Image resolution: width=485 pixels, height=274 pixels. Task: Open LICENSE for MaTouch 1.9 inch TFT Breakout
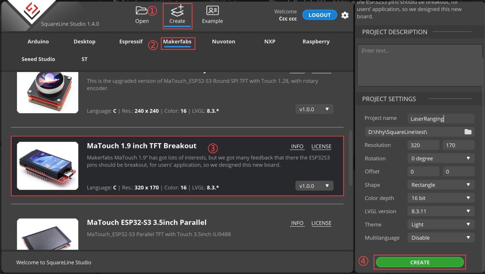coord(321,147)
